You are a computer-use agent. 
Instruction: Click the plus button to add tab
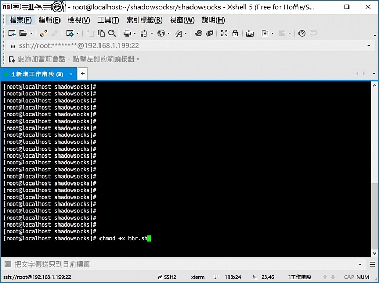point(83,74)
